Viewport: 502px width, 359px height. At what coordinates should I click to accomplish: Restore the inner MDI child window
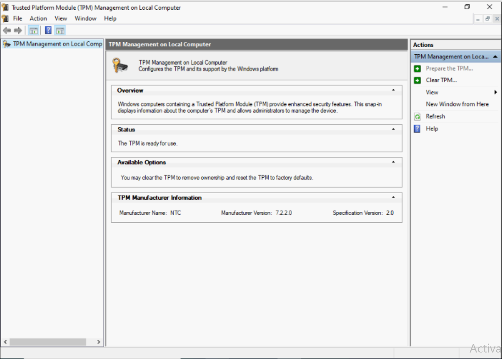click(x=487, y=19)
